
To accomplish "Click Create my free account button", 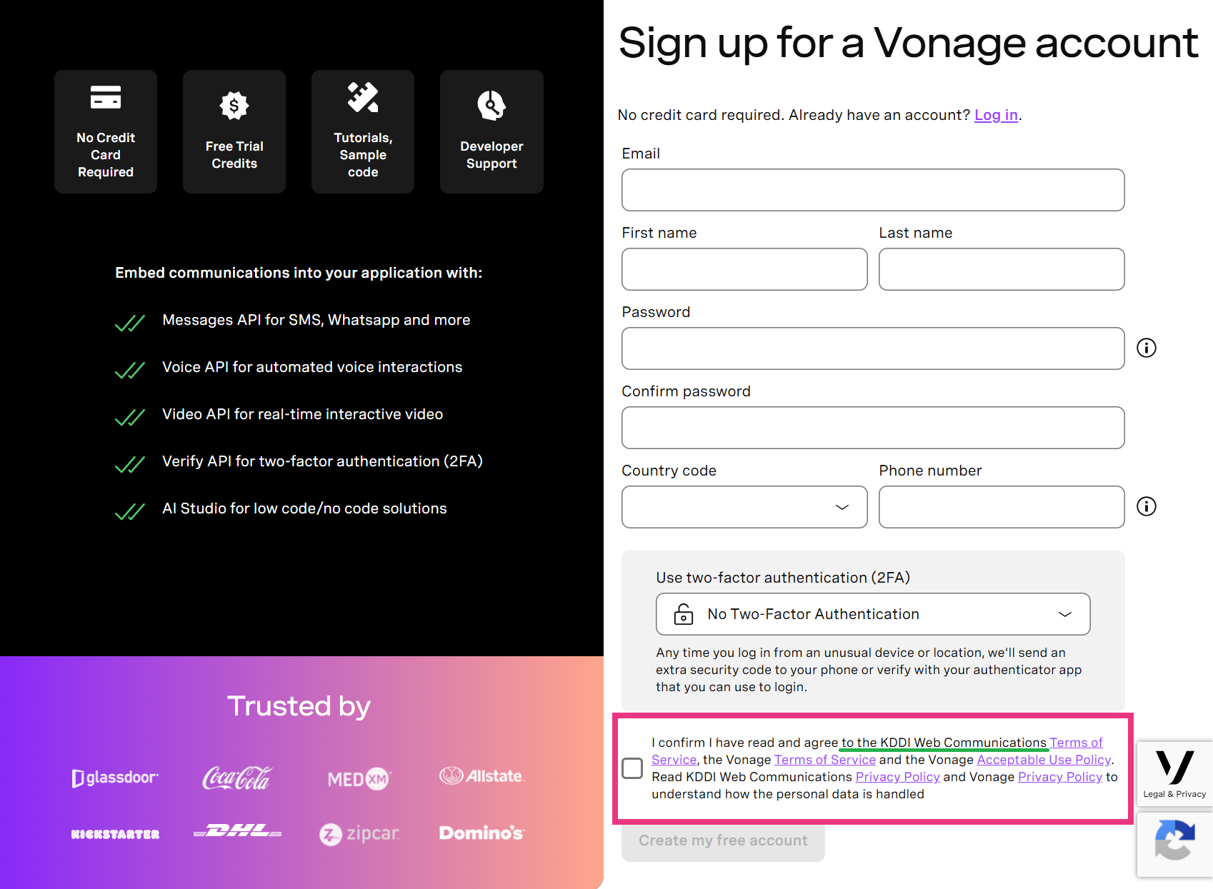I will pyautogui.click(x=723, y=841).
